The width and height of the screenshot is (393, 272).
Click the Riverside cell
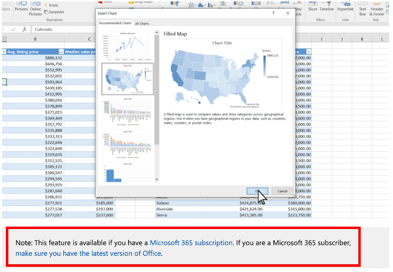pyautogui.click(x=181, y=209)
